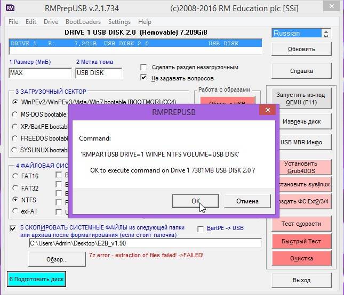The height and width of the screenshot is (295, 344).
Task: Select the DRIVE 1 E: row in drive list
Action: click(135, 43)
